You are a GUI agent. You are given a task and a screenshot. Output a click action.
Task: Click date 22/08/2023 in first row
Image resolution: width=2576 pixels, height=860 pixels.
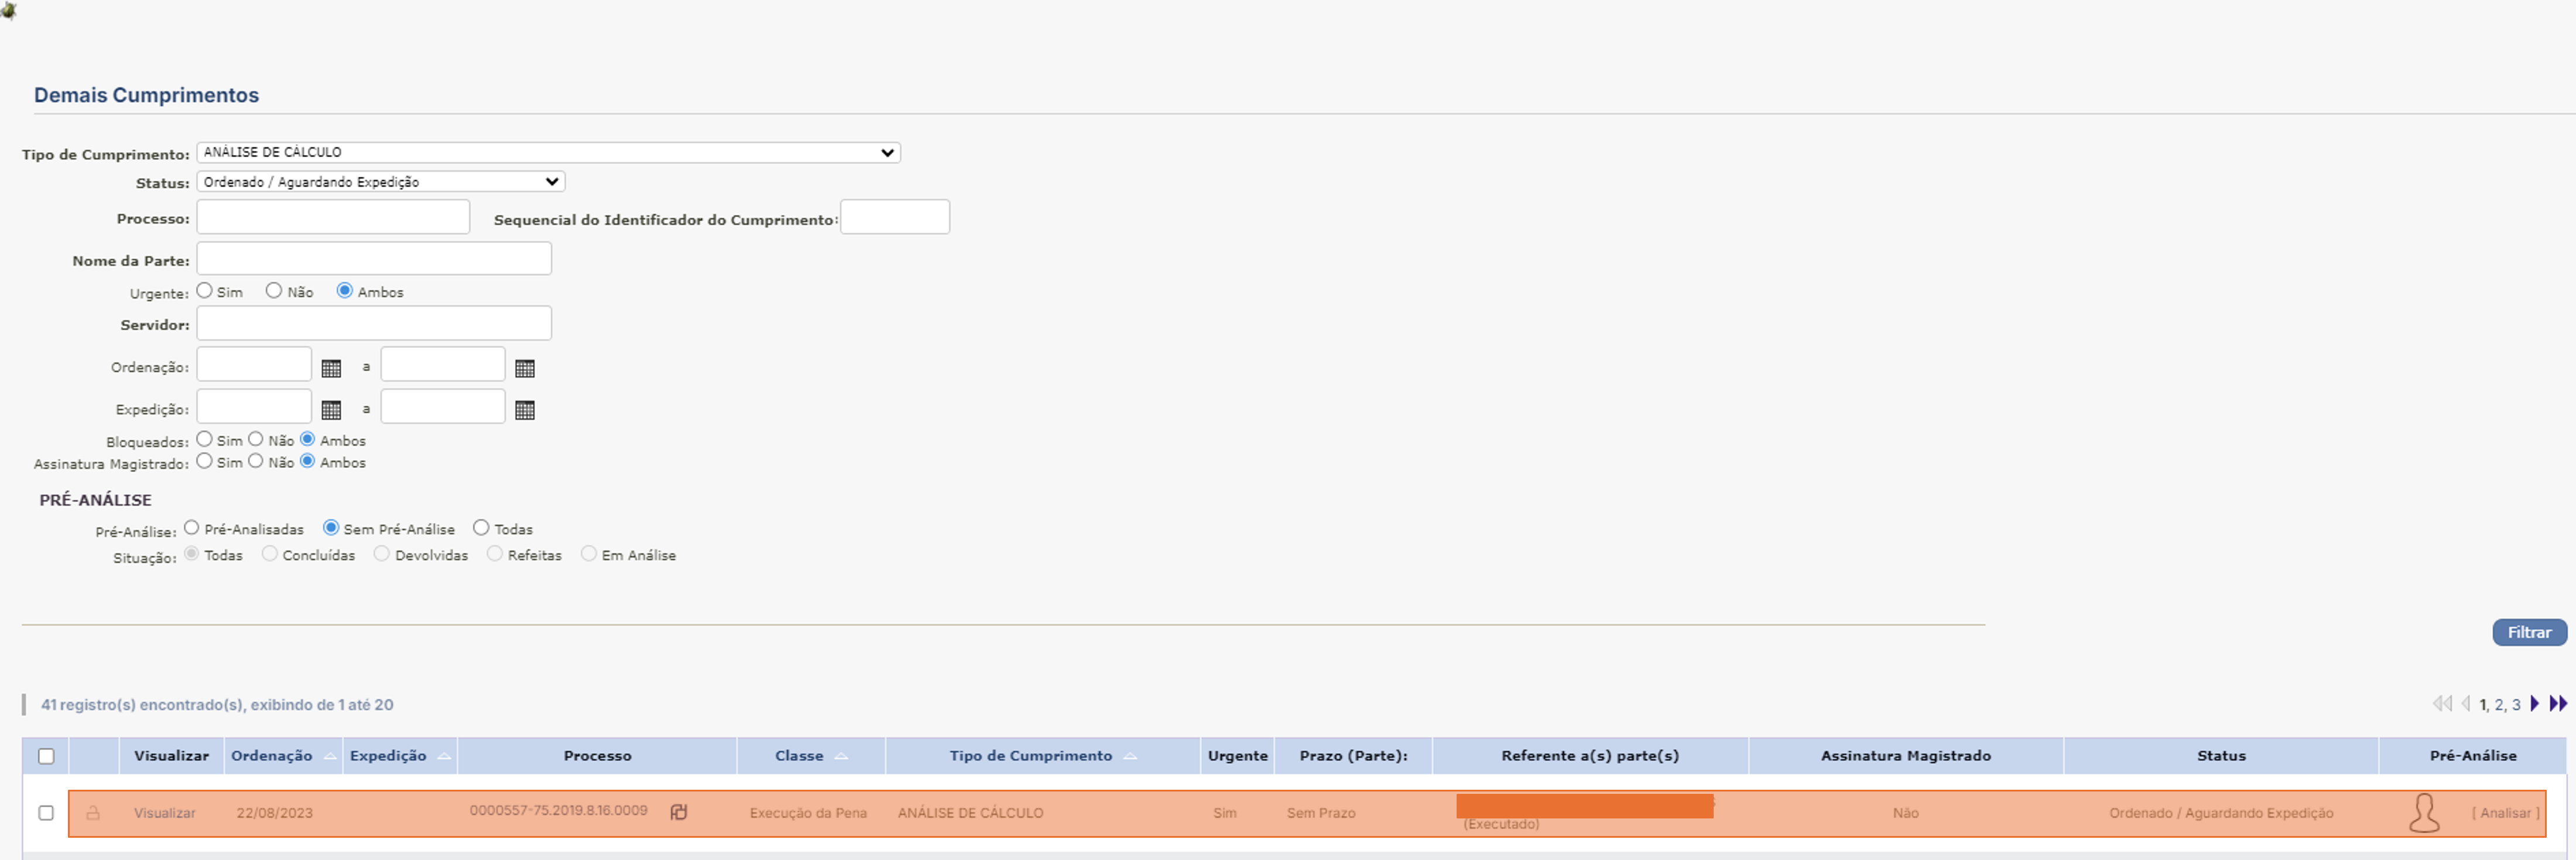click(x=275, y=813)
